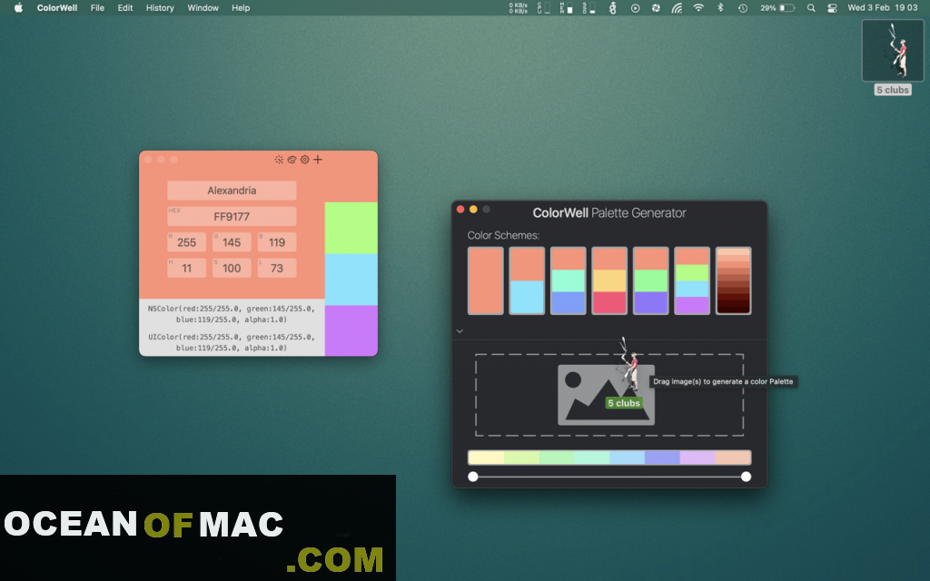Screen dimensions: 930x581
Task: Minimize the Palette Generator window
Action: point(473,210)
